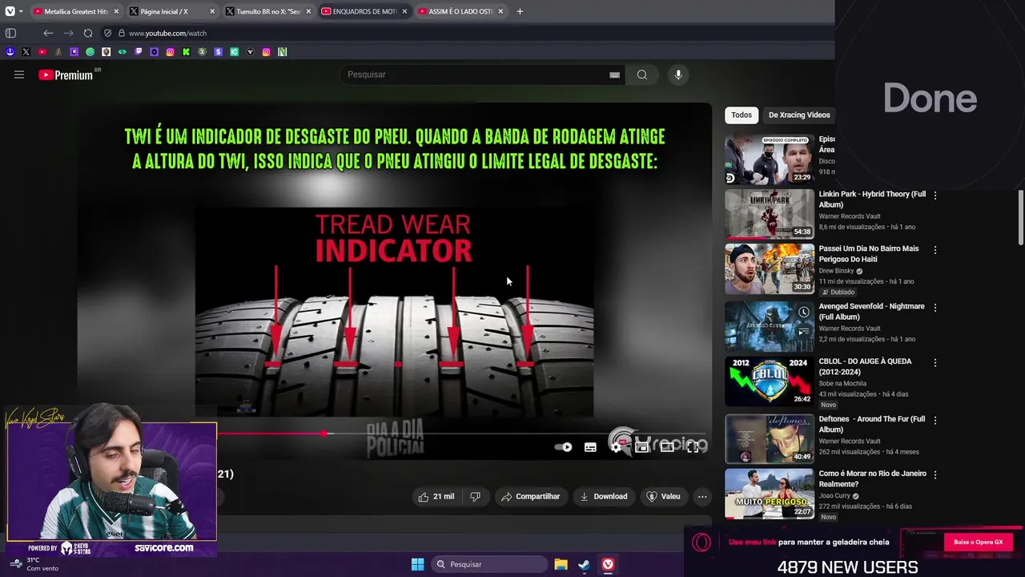
Task: Open options menu for Passei Um Dia video
Action: [935, 249]
